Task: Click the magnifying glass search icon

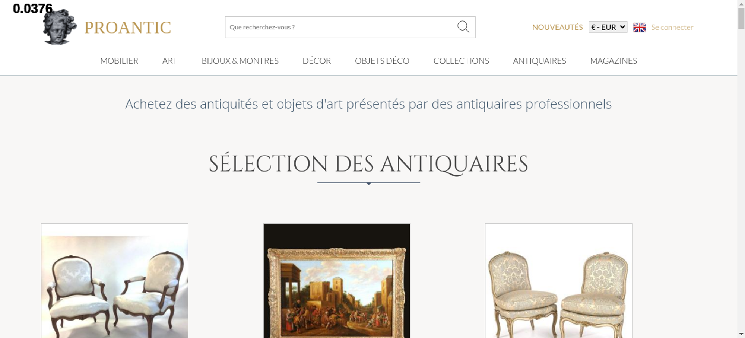Action: tap(463, 27)
